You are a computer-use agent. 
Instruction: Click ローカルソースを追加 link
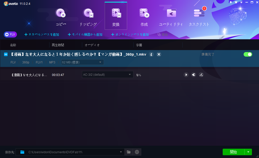coord(41,34)
